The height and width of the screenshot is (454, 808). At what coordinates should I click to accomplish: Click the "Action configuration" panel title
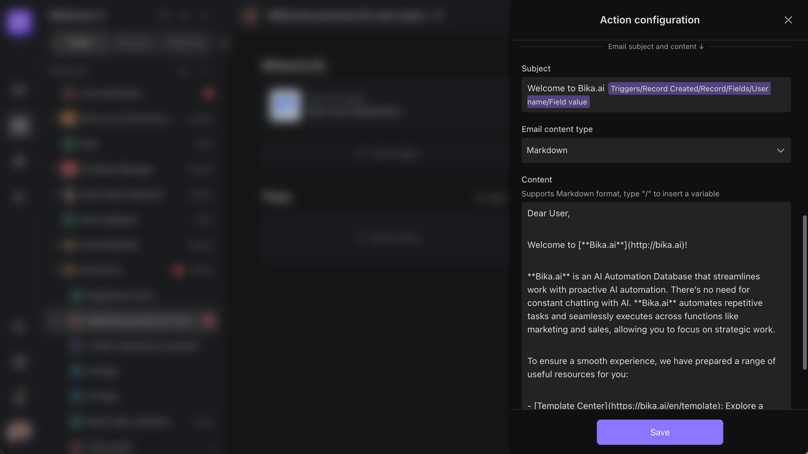(x=650, y=20)
